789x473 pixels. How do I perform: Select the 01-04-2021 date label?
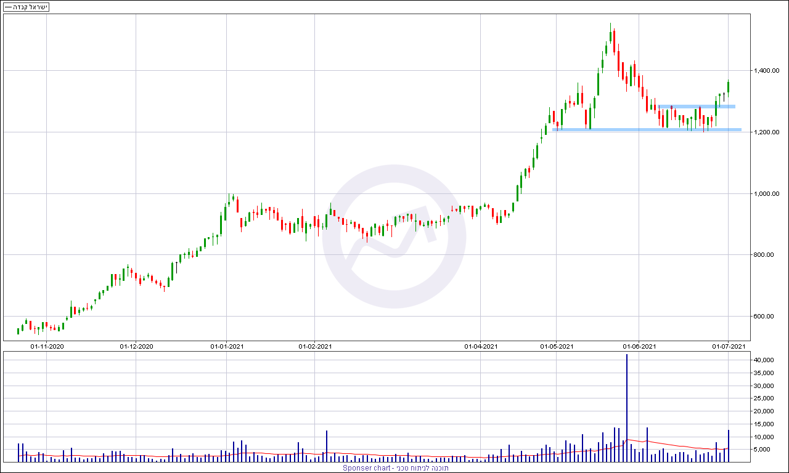coord(481,346)
